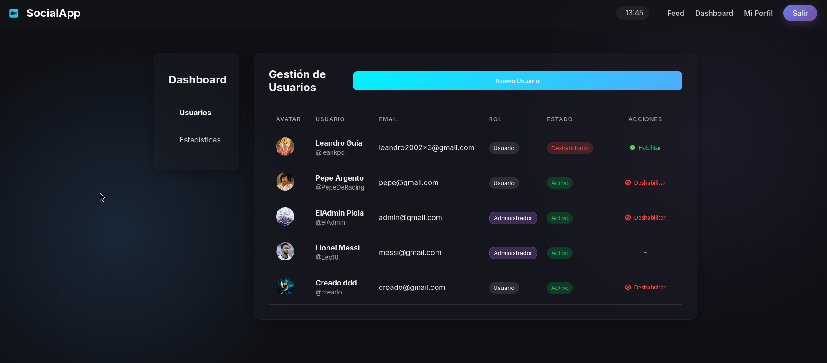Click the email admin@gmail.com

[411, 217]
